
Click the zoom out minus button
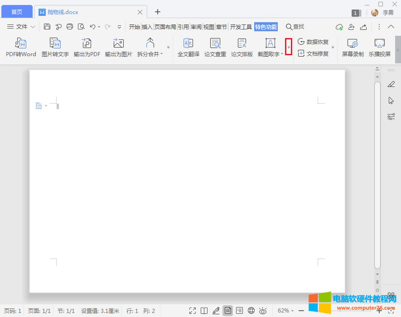point(301,311)
